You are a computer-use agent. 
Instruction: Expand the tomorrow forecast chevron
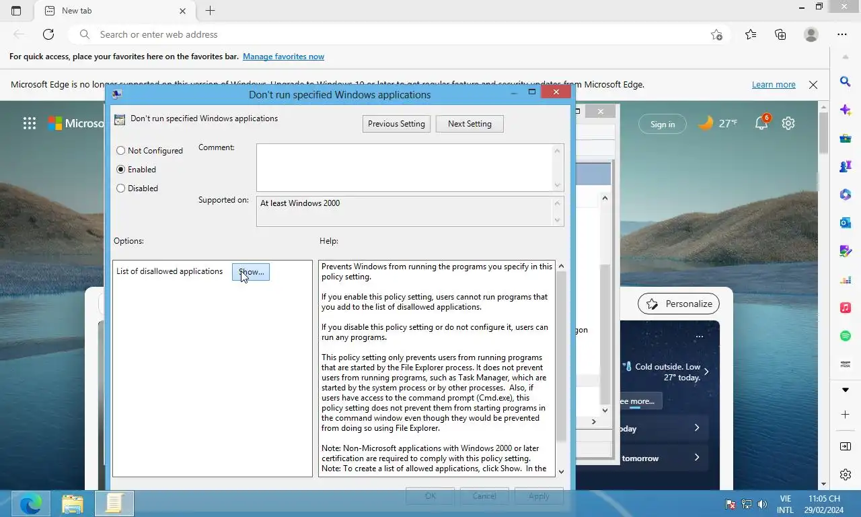click(x=696, y=458)
